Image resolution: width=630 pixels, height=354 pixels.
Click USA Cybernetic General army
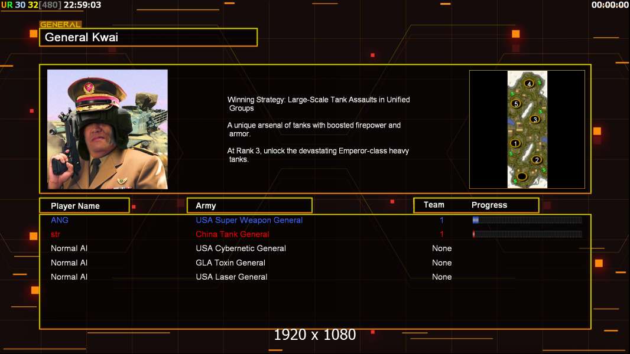(x=241, y=248)
